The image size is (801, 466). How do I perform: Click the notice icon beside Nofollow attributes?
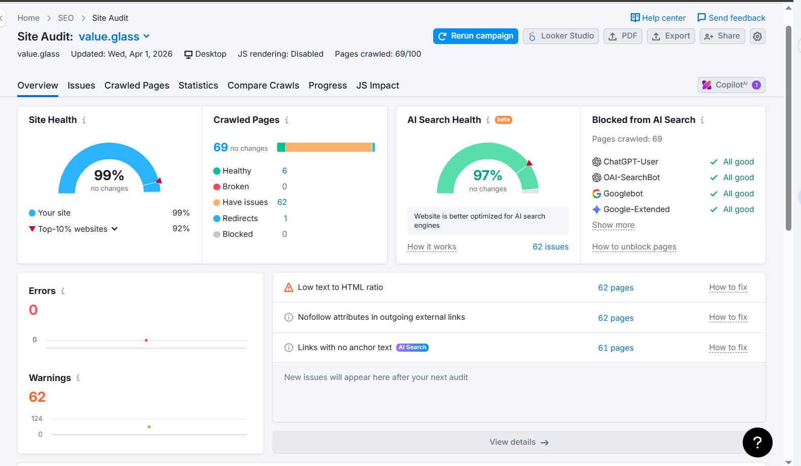click(289, 317)
